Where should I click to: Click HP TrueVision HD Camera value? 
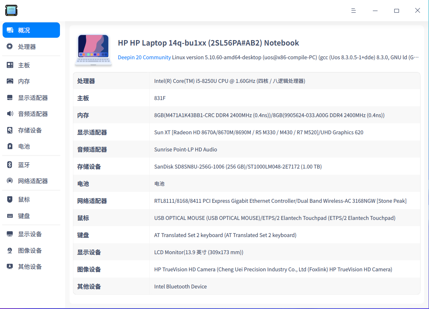click(273, 269)
